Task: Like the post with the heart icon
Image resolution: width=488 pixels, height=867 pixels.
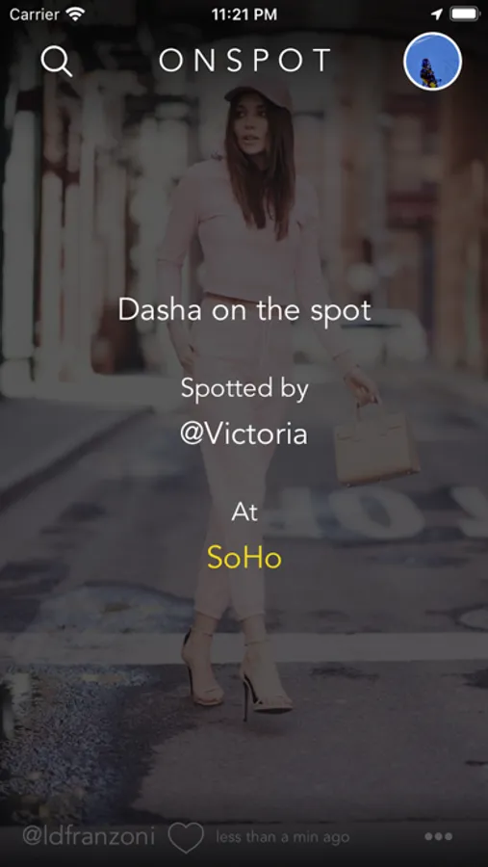Action: [186, 837]
